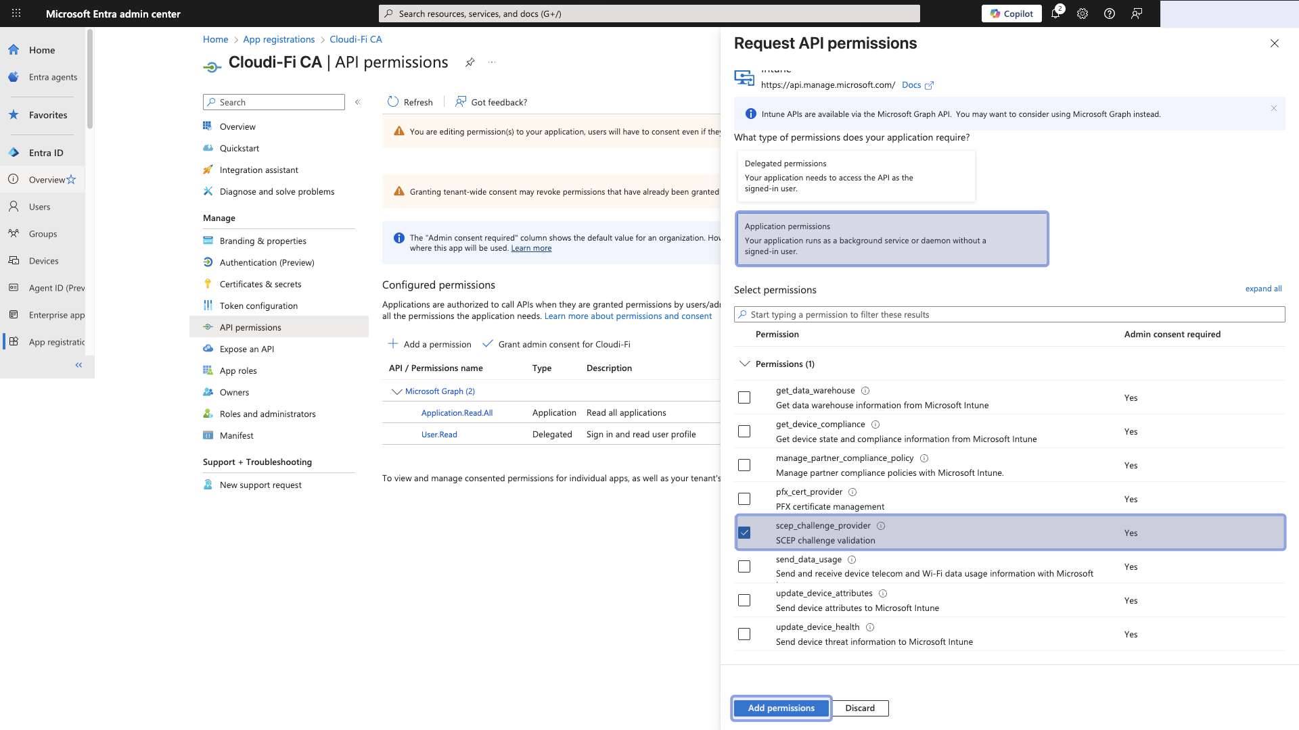
Task: Enable the get_device_compliance permission
Action: point(744,431)
